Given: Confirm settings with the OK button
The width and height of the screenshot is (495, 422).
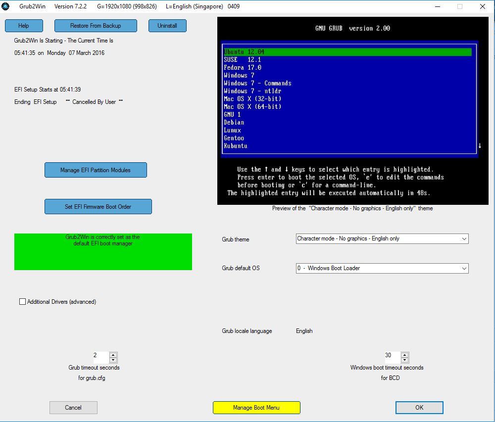Looking at the screenshot, I should [419, 408].
